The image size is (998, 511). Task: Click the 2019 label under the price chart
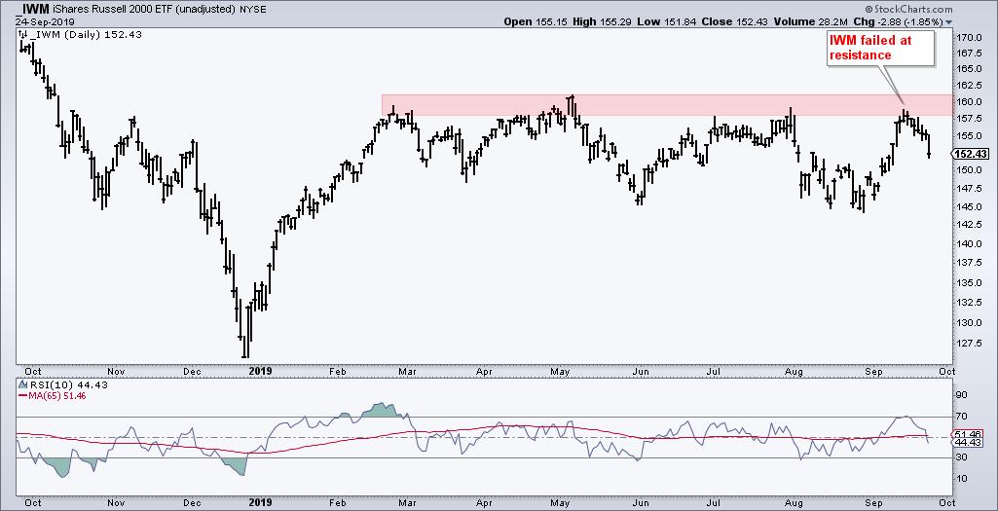(260, 371)
